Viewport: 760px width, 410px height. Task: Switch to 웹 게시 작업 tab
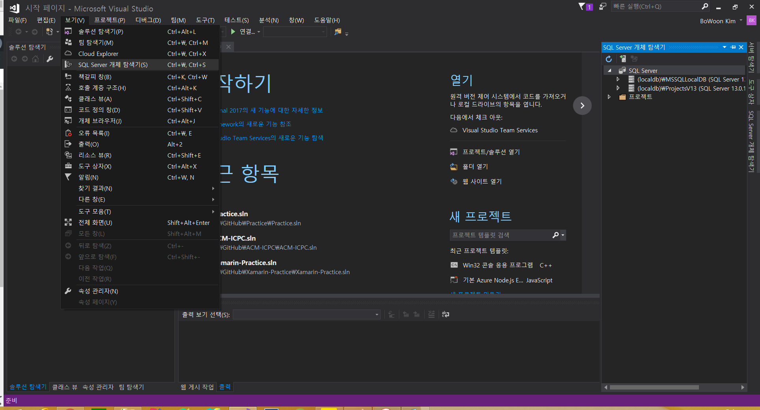pyautogui.click(x=197, y=387)
